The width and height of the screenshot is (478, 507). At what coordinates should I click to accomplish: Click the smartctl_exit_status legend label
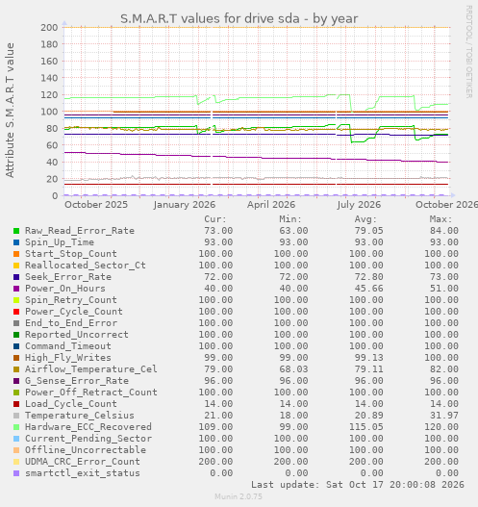83,473
